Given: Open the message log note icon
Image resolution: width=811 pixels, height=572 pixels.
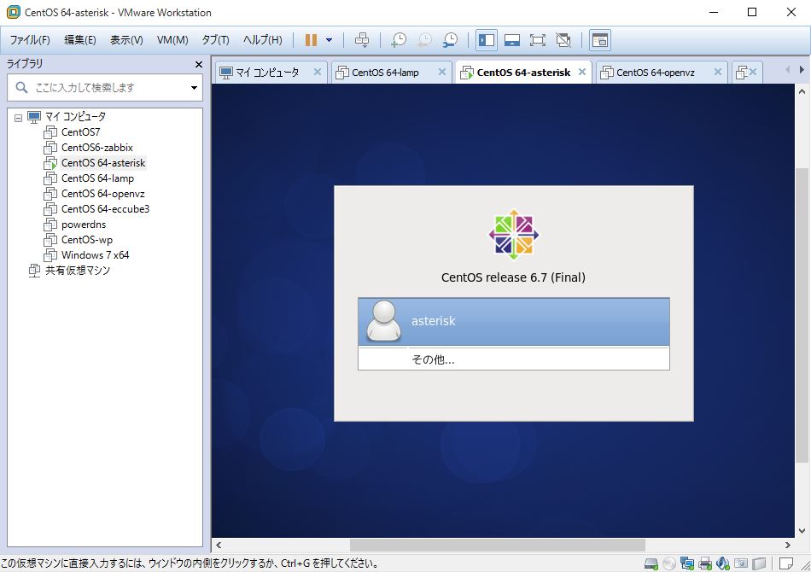Looking at the screenshot, I should point(786,563).
